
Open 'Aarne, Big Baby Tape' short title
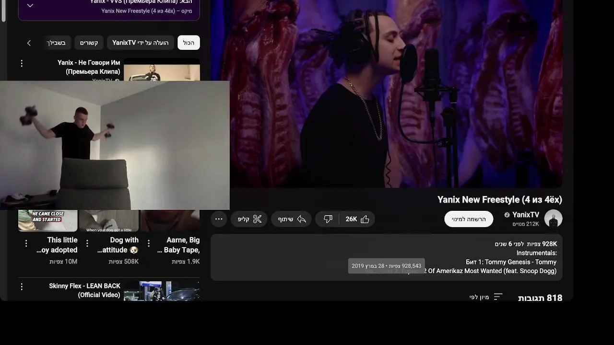point(178,245)
